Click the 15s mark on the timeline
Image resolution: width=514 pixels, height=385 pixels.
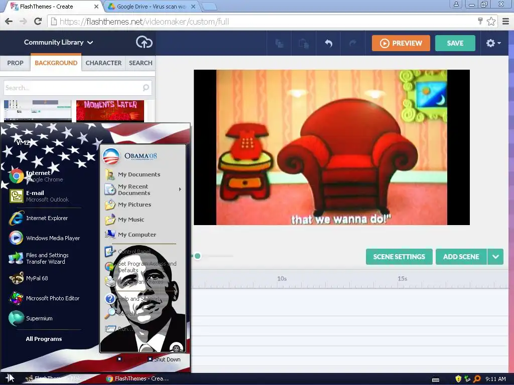(402, 279)
